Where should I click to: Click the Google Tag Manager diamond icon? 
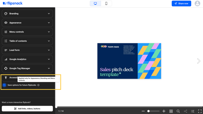[6, 68]
